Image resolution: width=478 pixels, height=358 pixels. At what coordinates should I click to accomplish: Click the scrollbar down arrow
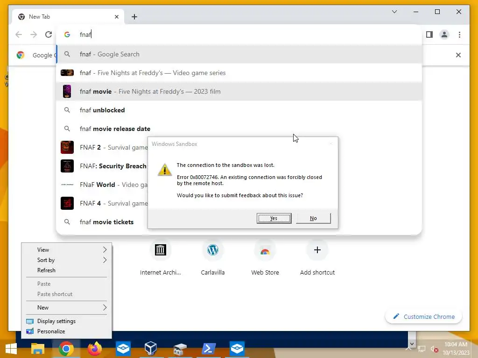412,344
